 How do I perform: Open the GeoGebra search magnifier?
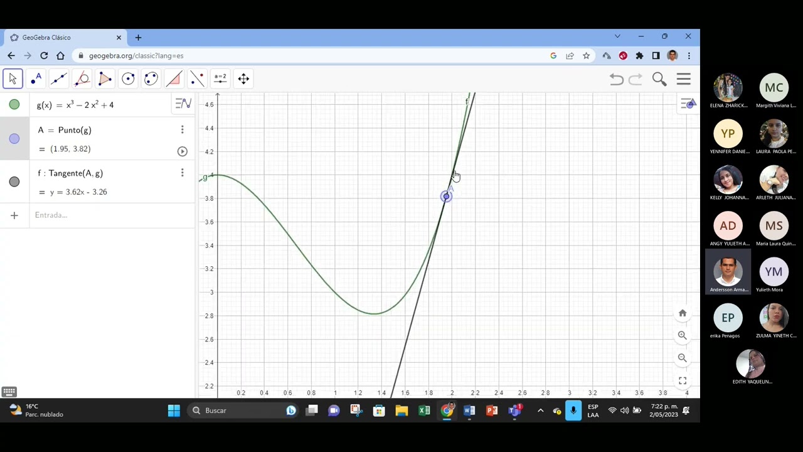[x=659, y=78]
